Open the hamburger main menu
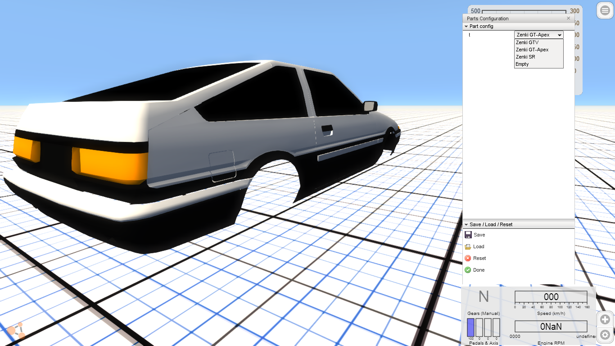This screenshot has height=346, width=615. [605, 10]
